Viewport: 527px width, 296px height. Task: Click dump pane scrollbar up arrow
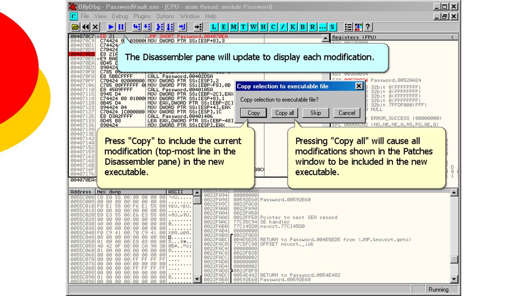point(197,193)
